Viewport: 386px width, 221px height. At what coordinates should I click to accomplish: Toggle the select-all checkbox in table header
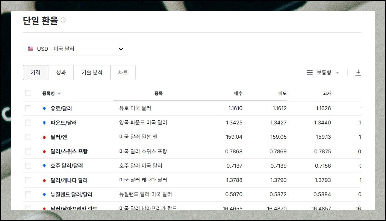(x=28, y=93)
